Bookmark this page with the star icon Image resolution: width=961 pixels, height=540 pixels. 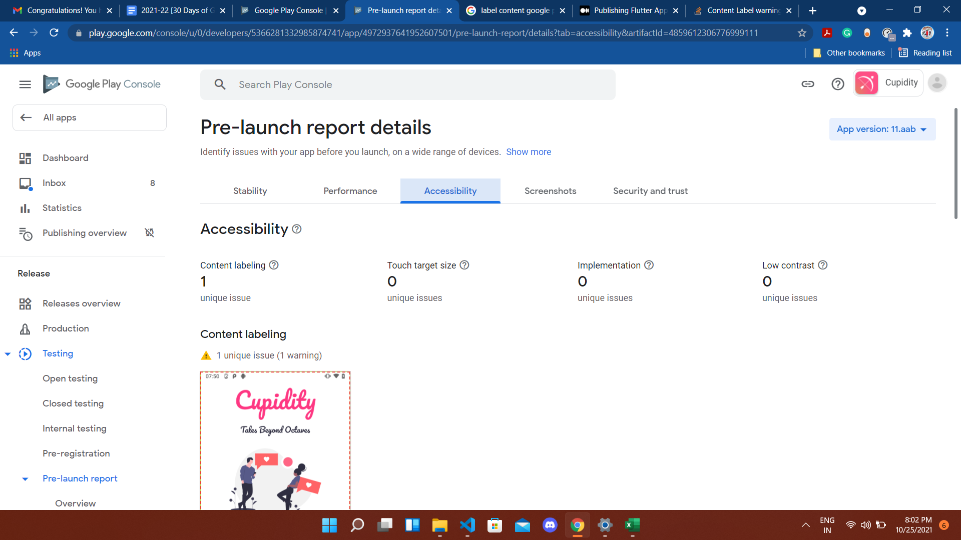pyautogui.click(x=802, y=33)
